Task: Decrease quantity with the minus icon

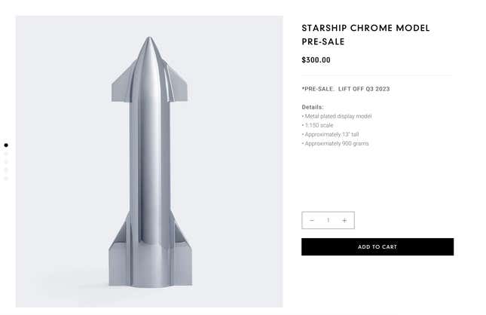Action: coord(312,221)
